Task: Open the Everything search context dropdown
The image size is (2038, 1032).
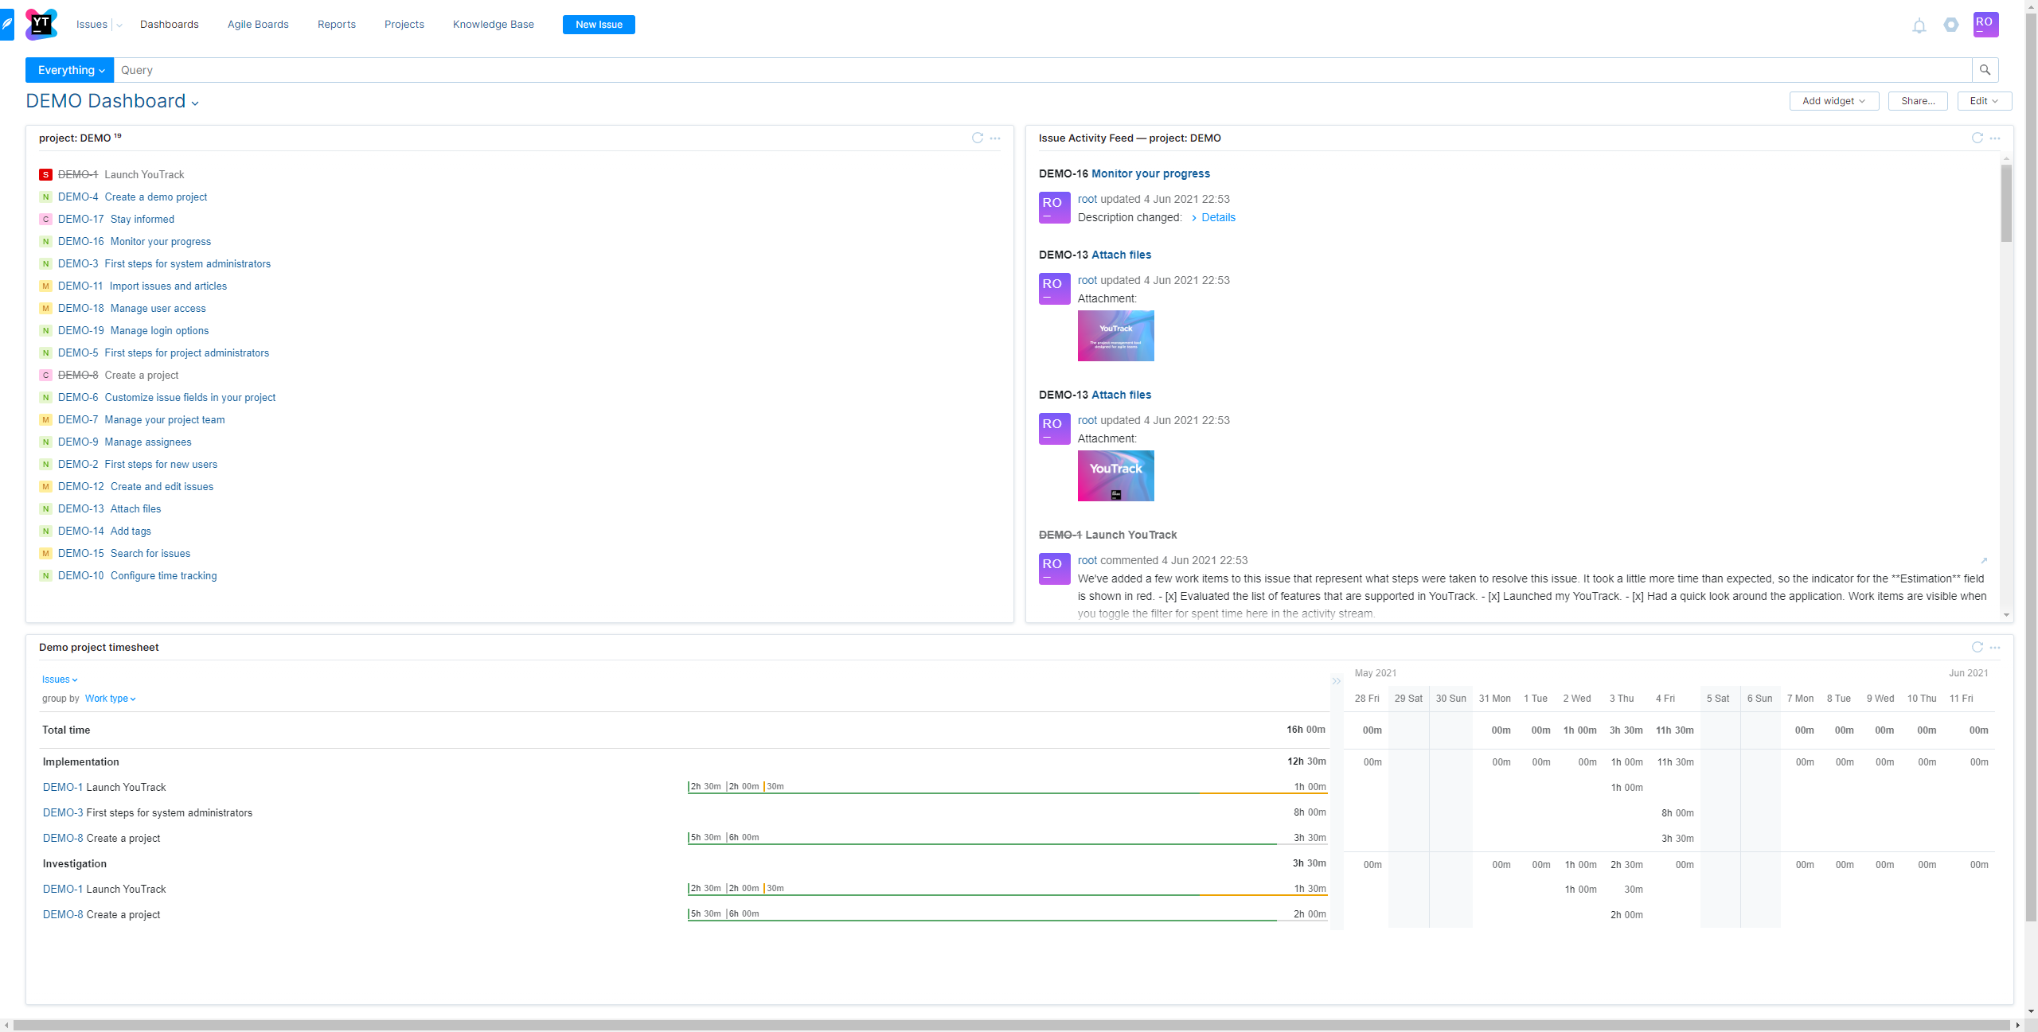Action: coord(70,70)
